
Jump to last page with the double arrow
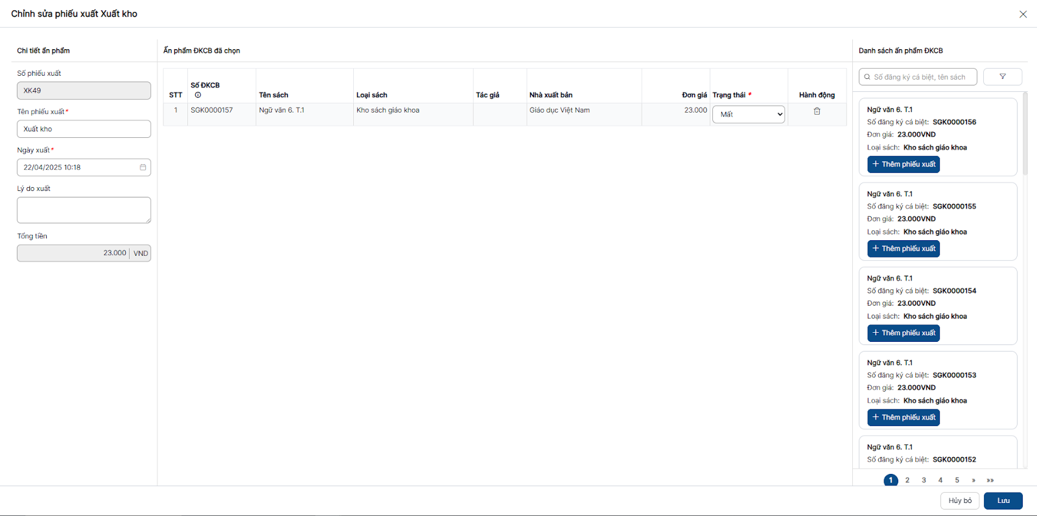[990, 480]
